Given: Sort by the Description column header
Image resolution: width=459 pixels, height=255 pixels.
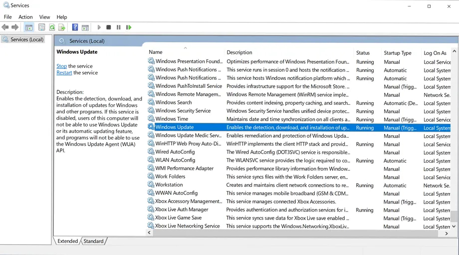Looking at the screenshot, I should [289, 52].
